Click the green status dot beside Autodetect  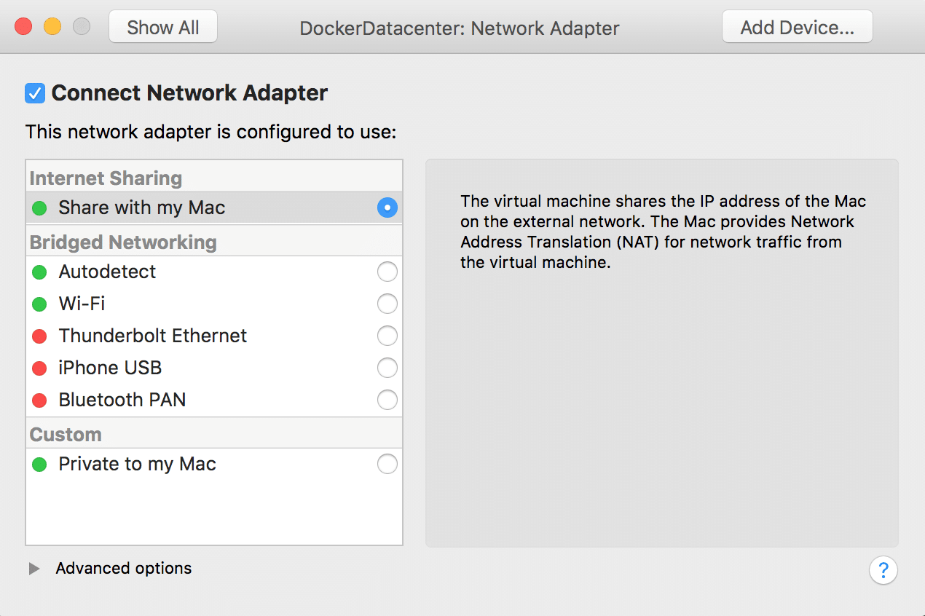pos(40,272)
